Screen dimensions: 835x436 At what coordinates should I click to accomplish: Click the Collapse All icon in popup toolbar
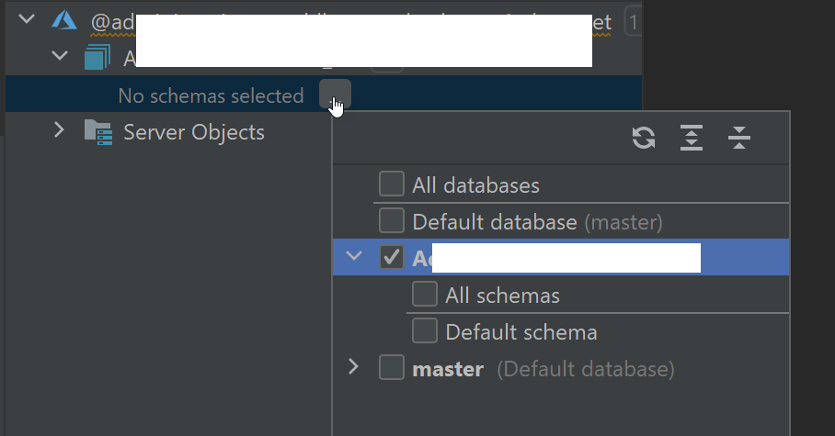coord(739,139)
